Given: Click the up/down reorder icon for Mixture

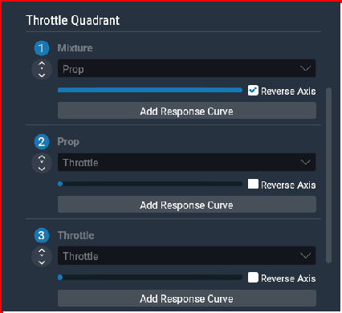Looking at the screenshot, I should [42, 69].
